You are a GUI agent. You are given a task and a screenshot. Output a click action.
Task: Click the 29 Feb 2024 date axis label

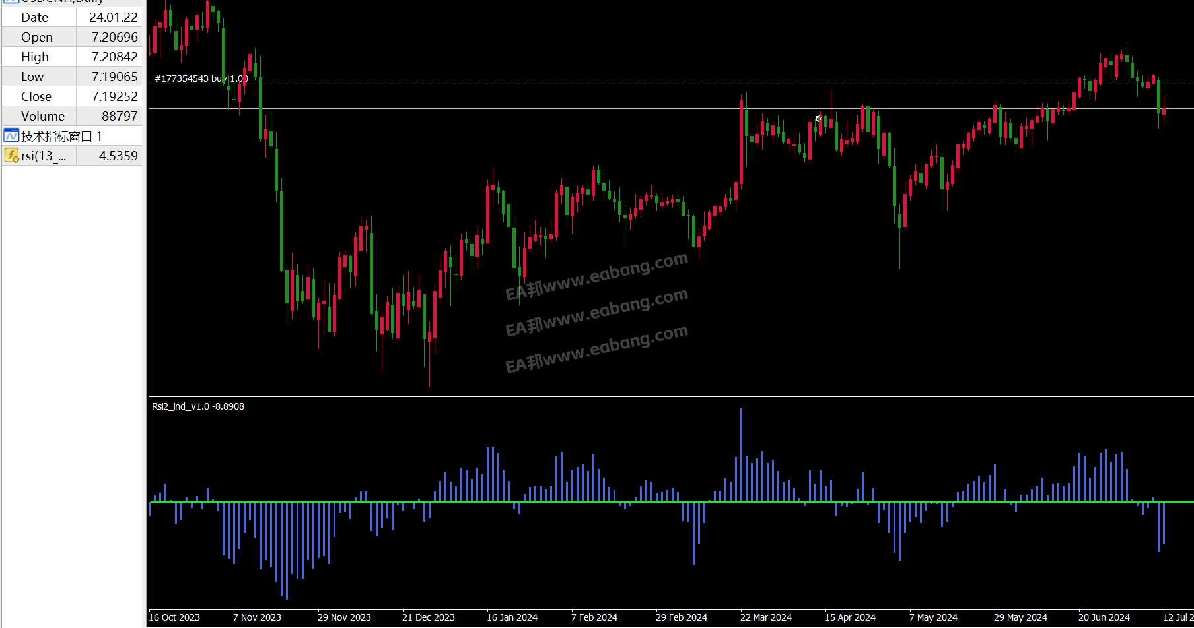point(682,617)
